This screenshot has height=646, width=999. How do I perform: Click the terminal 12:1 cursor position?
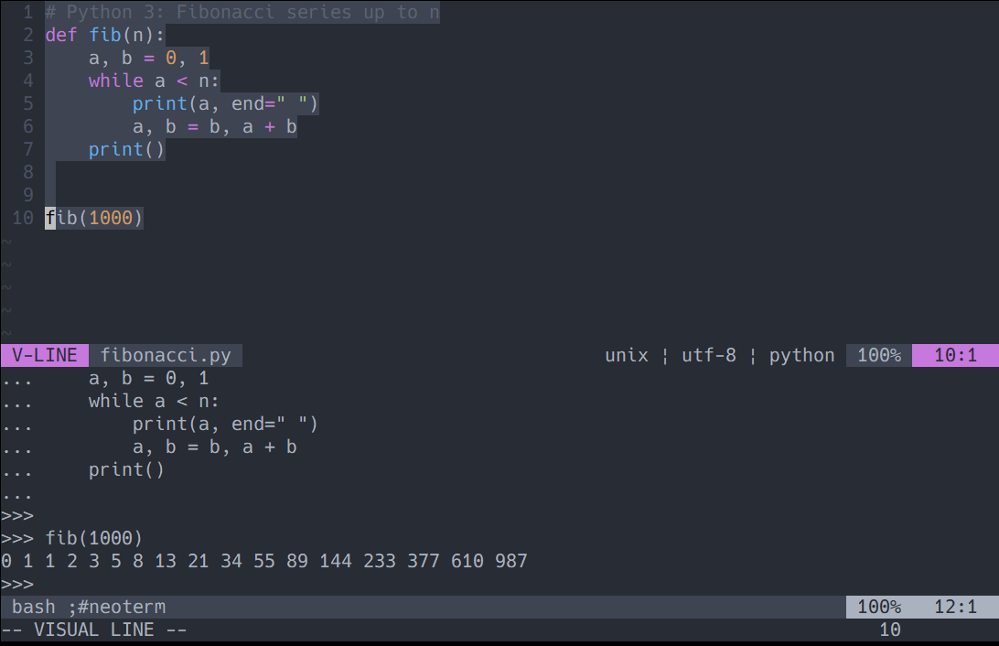[955, 607]
